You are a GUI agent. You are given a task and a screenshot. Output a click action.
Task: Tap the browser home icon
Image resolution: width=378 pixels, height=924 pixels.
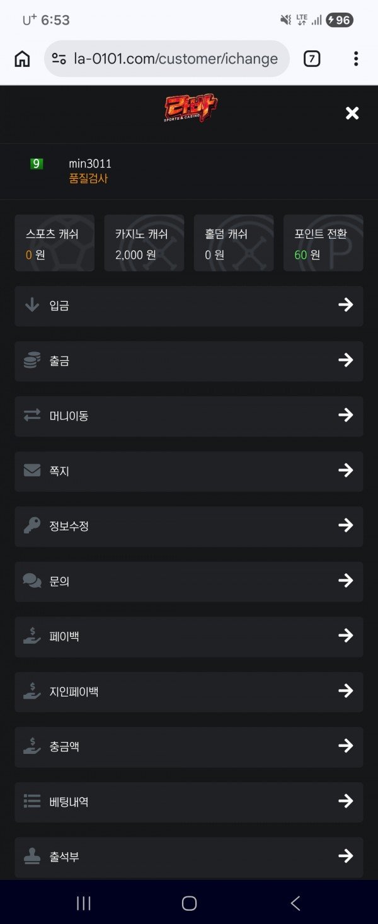tap(22, 59)
